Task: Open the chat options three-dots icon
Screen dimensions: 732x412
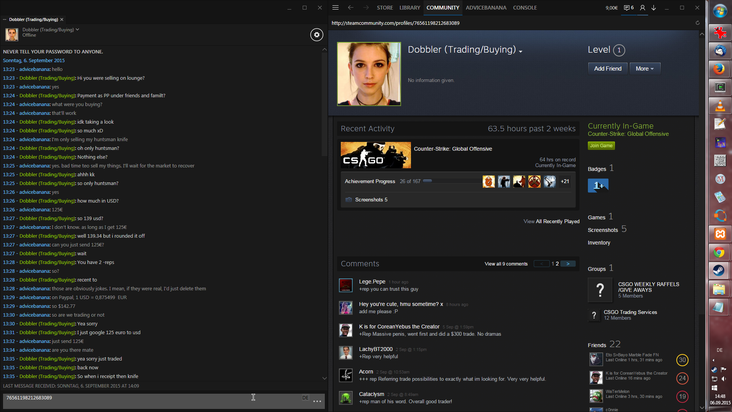Action: coord(317,401)
